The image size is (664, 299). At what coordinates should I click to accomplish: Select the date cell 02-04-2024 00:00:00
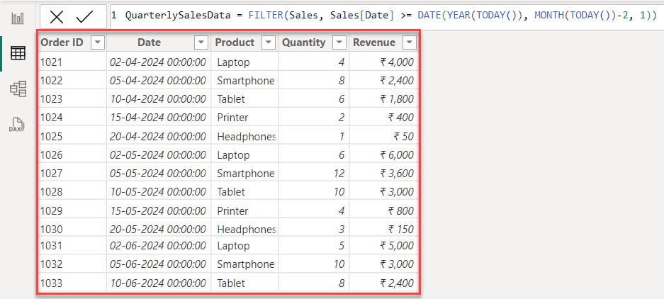point(158,62)
